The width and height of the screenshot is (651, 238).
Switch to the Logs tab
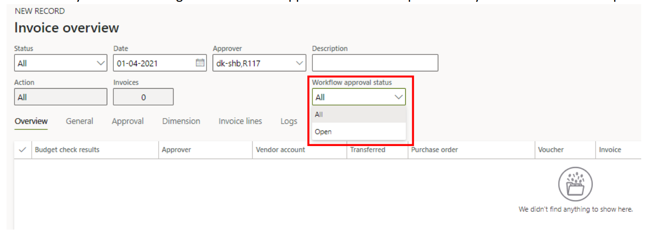coord(289,121)
